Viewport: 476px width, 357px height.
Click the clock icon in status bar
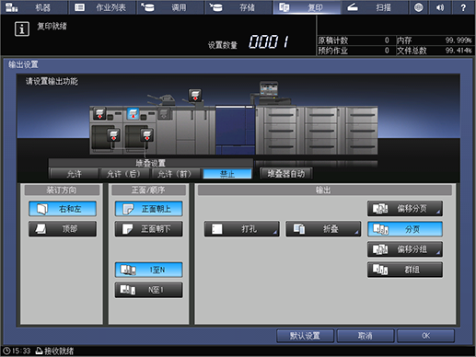click(x=6, y=351)
